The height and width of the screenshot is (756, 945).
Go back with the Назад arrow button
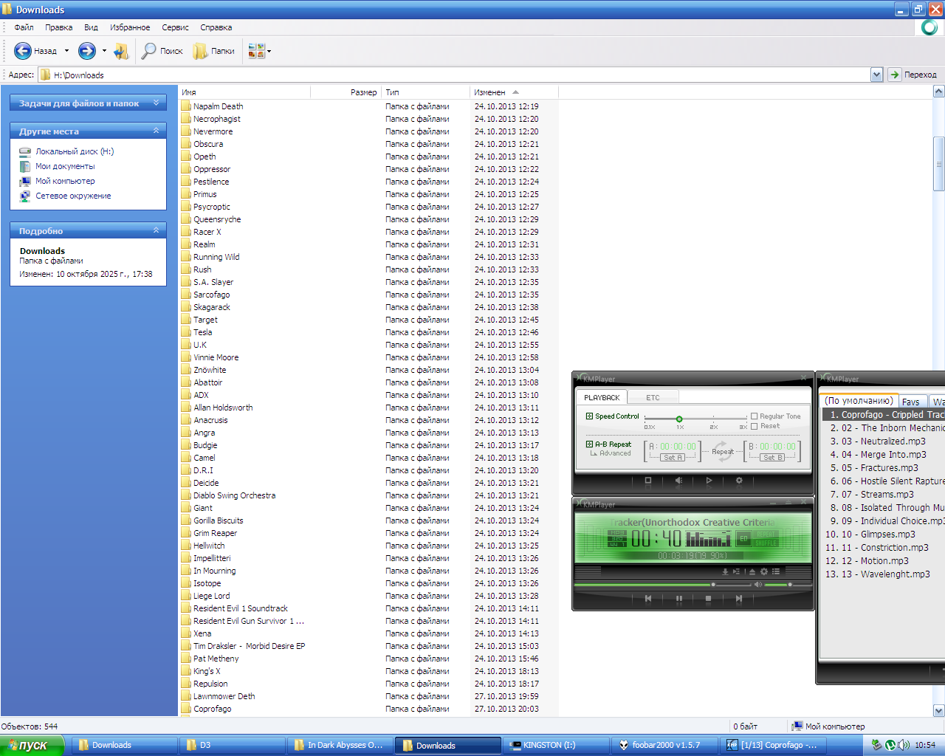pyautogui.click(x=35, y=51)
